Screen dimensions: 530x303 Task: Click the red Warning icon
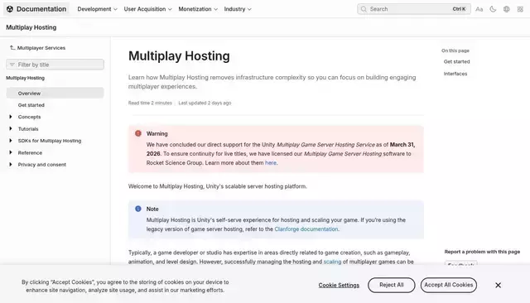pos(138,133)
